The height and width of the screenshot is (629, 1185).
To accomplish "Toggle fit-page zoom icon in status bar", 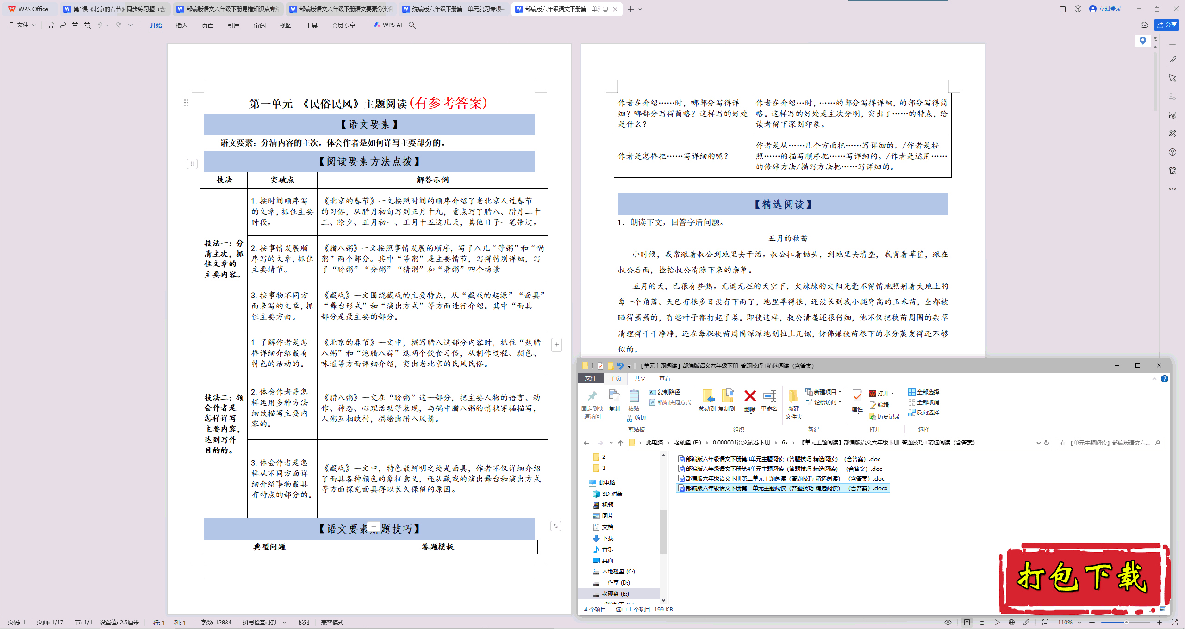I will 1045,623.
